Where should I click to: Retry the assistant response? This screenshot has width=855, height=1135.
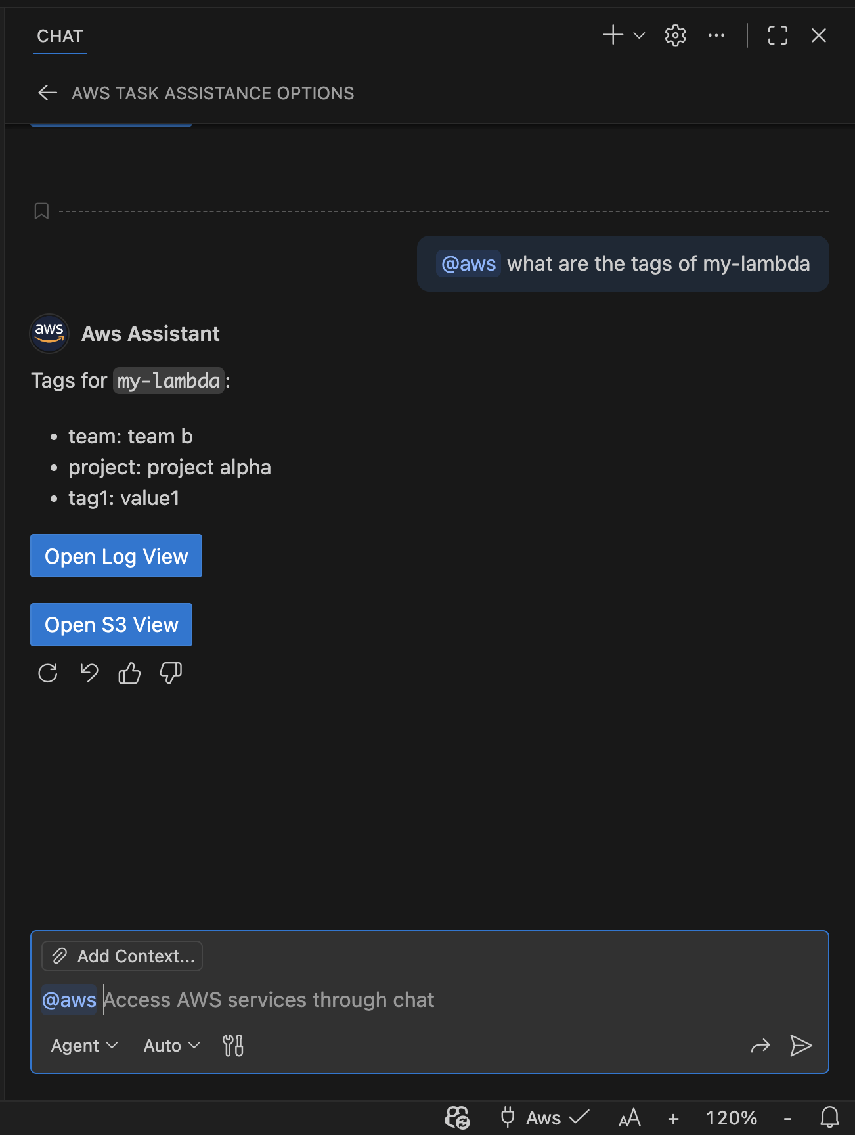[x=48, y=673]
